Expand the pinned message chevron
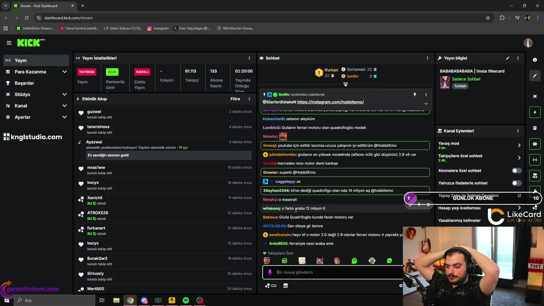Image resolution: width=544 pixels, height=306 pixels. 426,104
